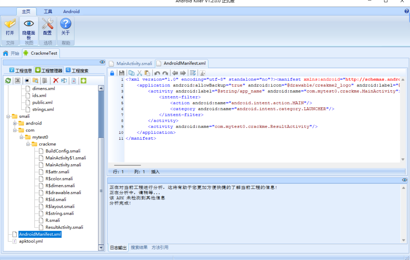Click the copy icon in the editor toolbar
The image size is (410, 260).
click(x=131, y=73)
